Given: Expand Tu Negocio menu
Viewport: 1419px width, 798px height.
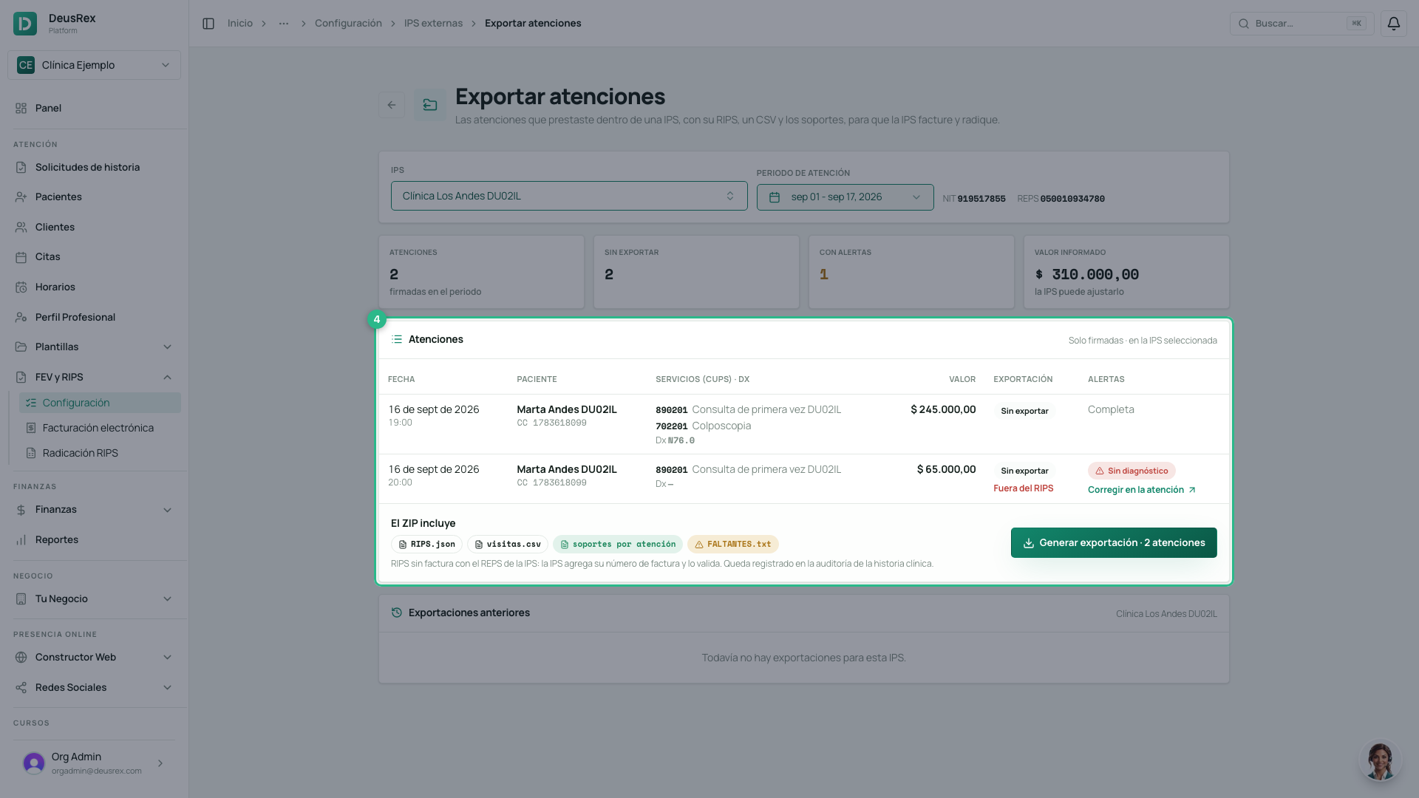Looking at the screenshot, I should (94, 598).
